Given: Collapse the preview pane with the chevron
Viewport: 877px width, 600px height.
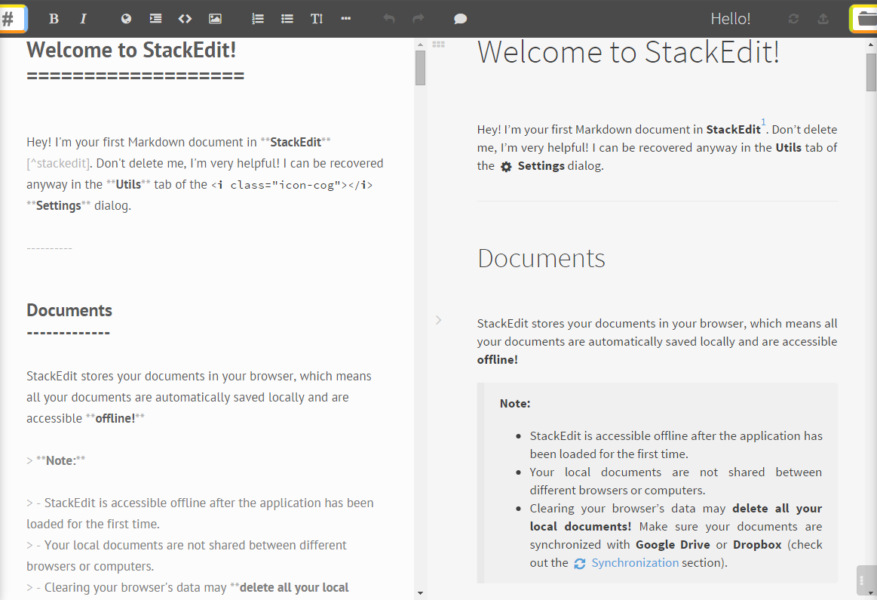Looking at the screenshot, I should pos(439,320).
